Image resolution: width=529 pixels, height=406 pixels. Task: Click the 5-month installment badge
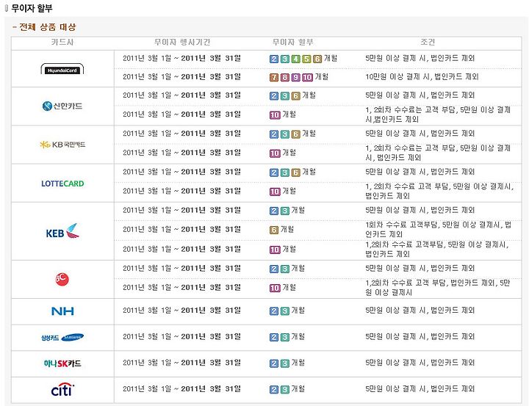(306, 59)
